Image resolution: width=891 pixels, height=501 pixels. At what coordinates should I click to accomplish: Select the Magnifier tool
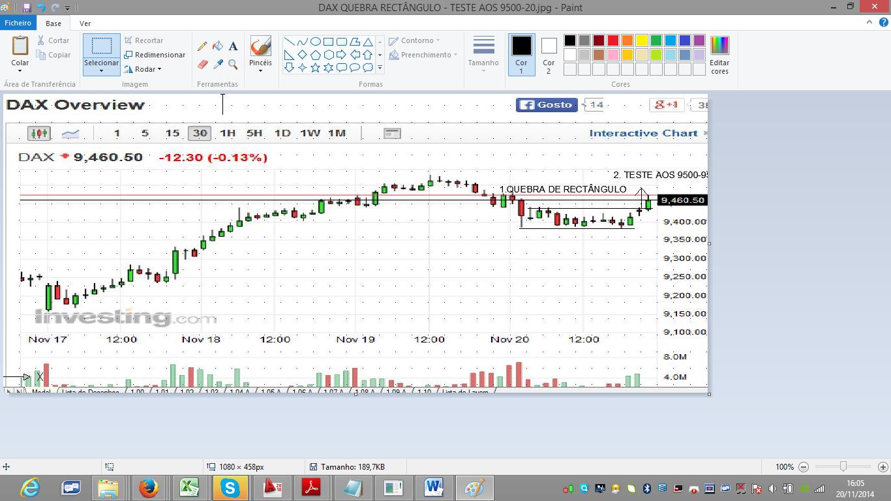coord(233,65)
